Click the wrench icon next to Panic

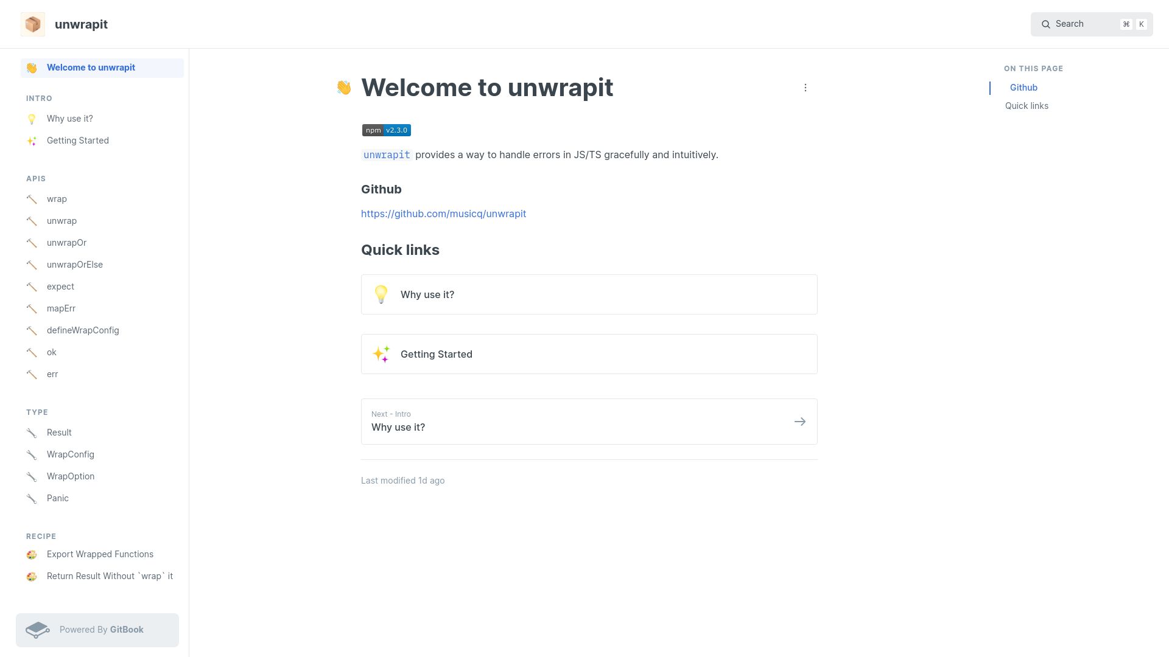32,499
